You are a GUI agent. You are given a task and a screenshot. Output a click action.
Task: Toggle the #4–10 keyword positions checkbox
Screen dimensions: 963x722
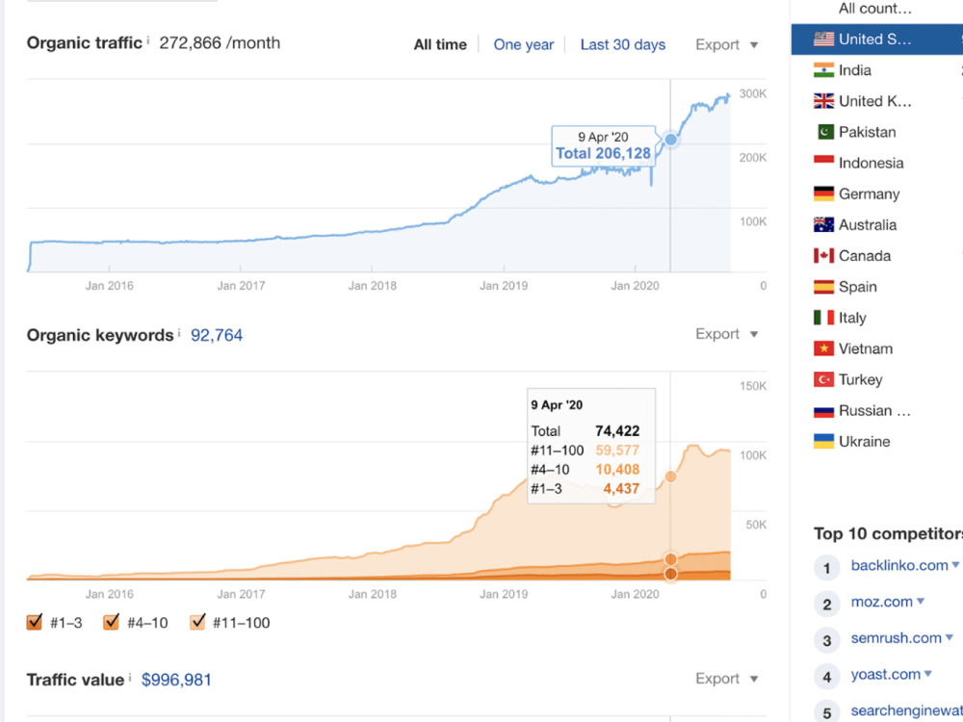coord(111,623)
